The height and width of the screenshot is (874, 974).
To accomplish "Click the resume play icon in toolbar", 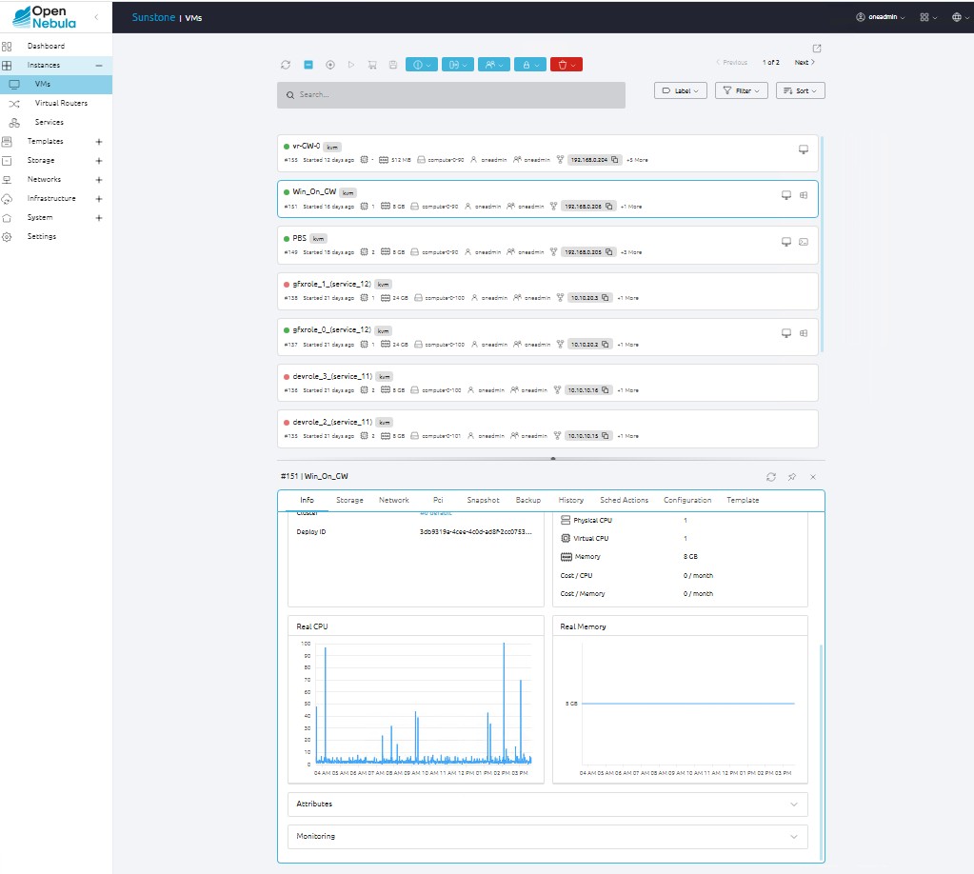I will [x=351, y=65].
